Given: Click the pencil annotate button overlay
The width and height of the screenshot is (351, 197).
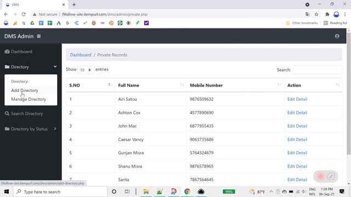Looking at the screenshot, I should tap(331, 176).
